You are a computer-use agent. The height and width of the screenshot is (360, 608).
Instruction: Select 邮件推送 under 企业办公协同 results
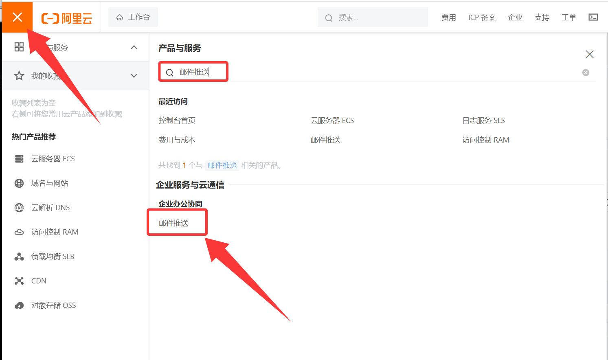coord(174,223)
